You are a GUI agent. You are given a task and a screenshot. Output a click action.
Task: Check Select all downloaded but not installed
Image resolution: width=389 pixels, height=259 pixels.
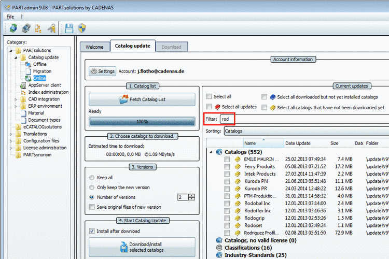click(x=264, y=97)
